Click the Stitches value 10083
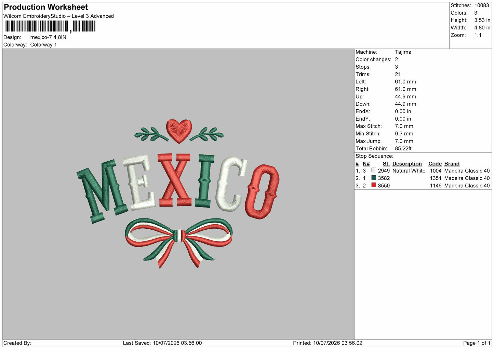 click(x=482, y=5)
